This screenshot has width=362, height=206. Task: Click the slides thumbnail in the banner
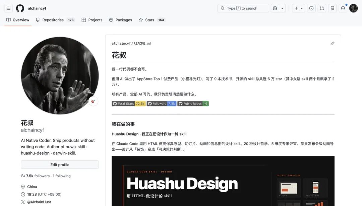point(289,188)
